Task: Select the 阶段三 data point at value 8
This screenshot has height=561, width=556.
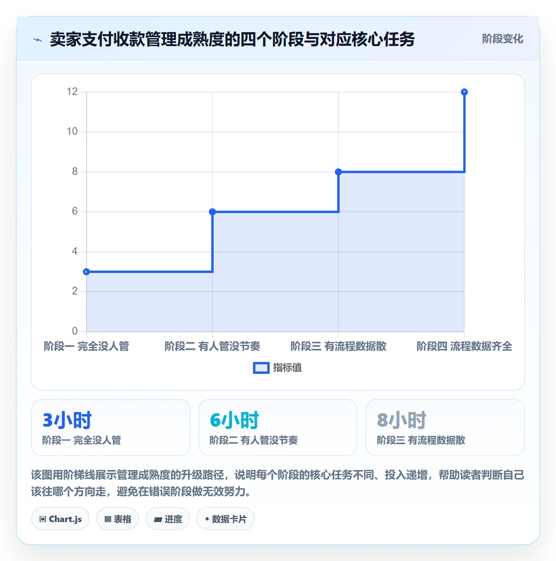Action: (338, 172)
